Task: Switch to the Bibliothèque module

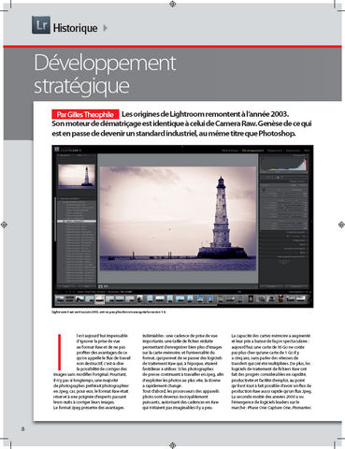Action: [230, 151]
